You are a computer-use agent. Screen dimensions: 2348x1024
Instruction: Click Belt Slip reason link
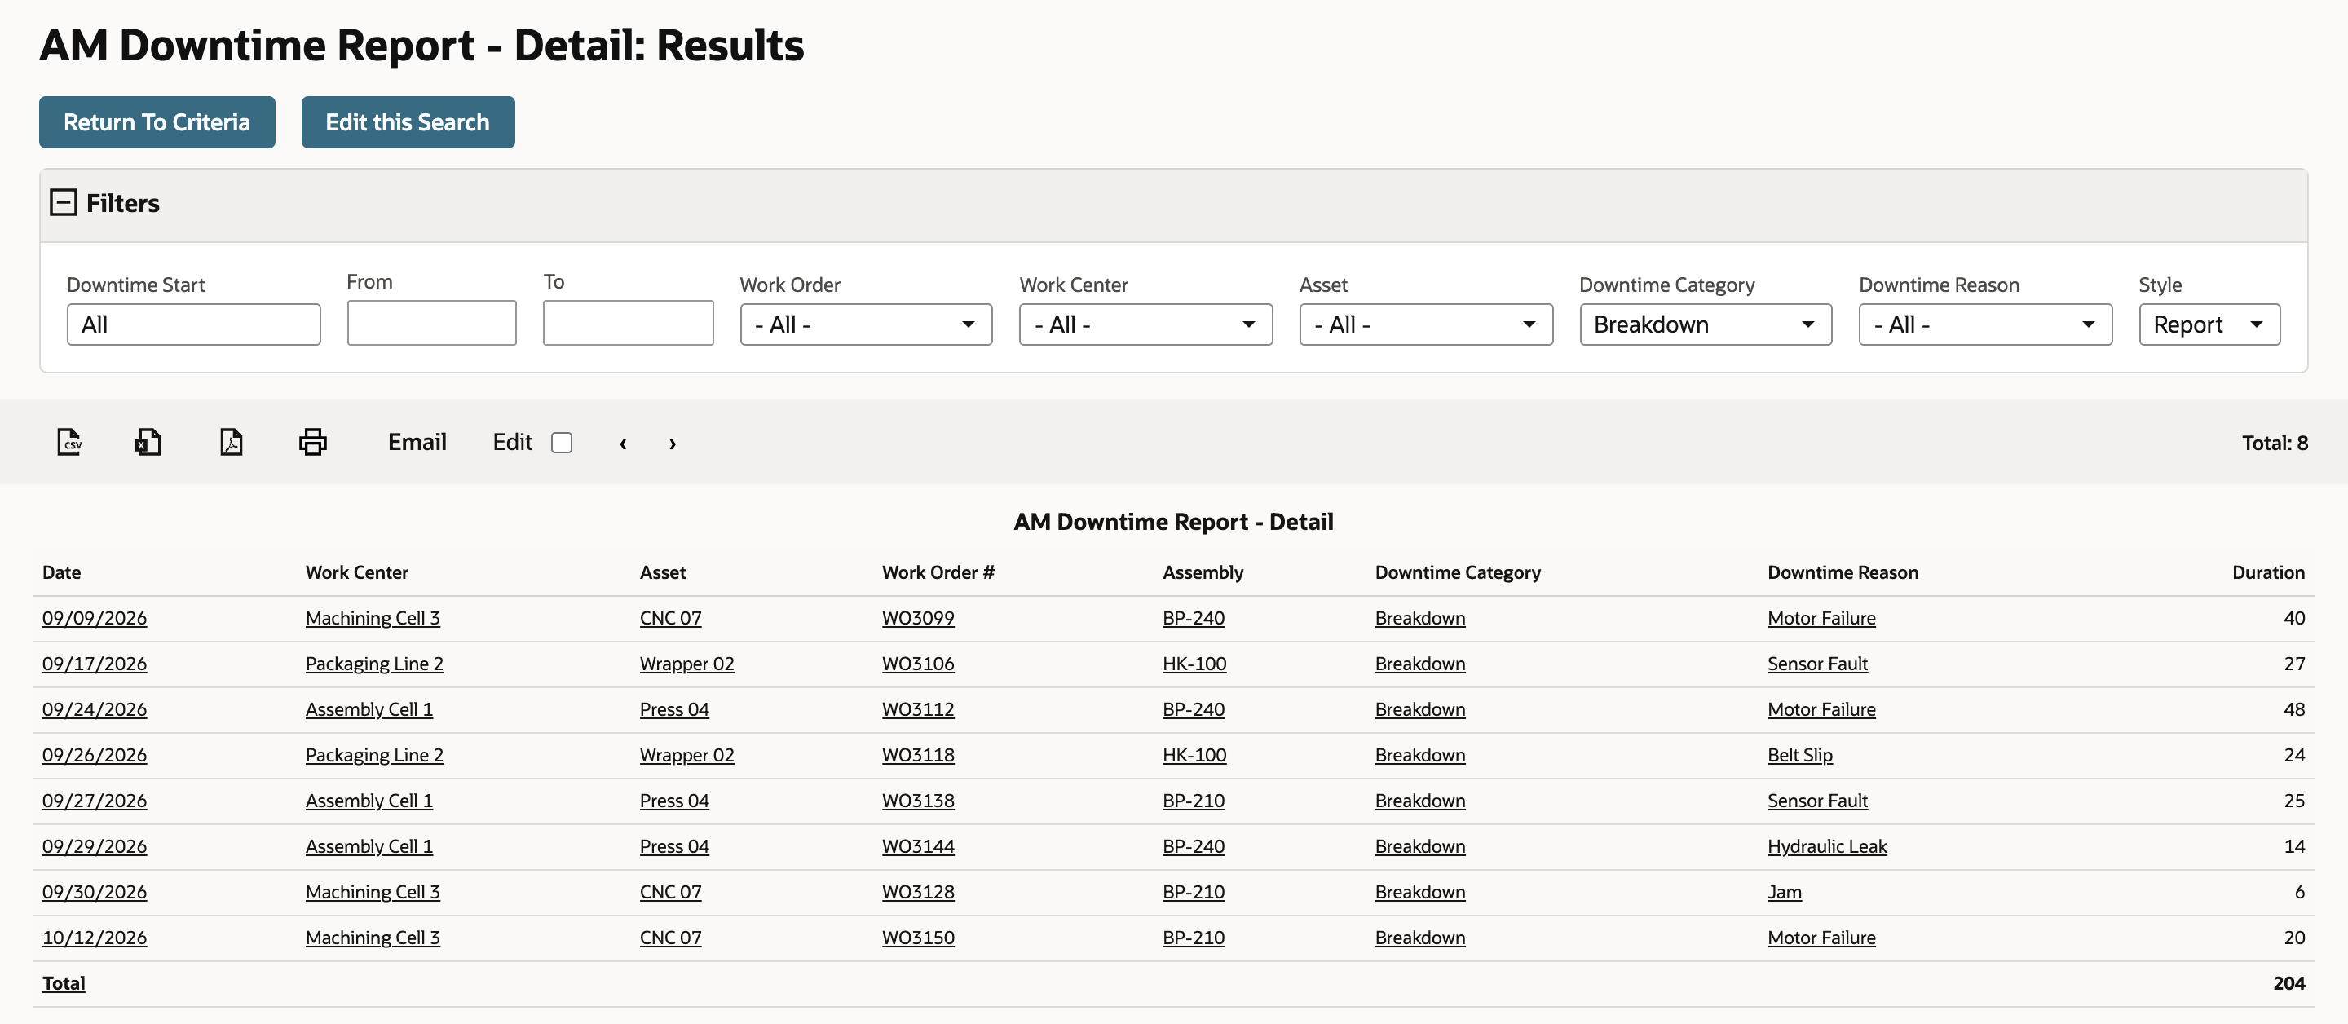(1799, 755)
